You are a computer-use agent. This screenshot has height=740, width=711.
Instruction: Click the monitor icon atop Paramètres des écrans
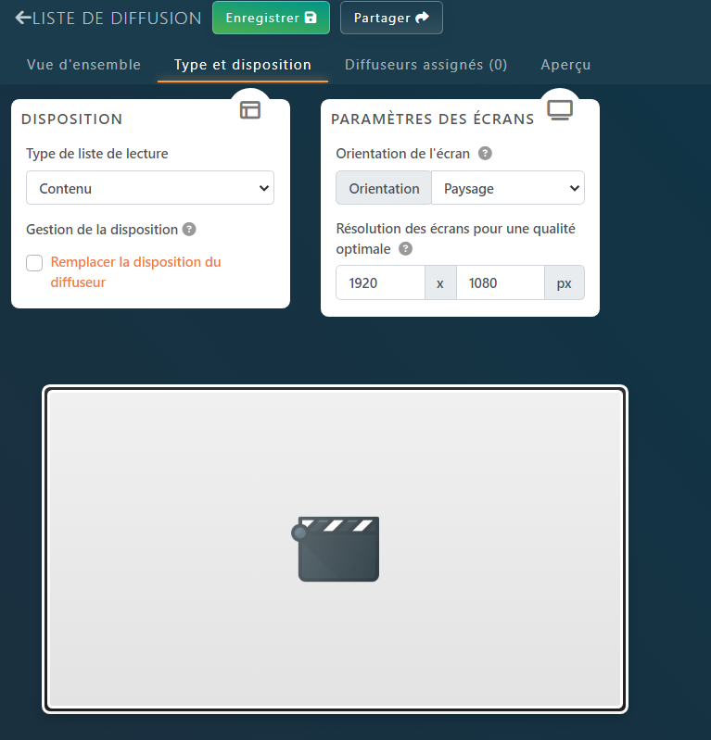[560, 110]
